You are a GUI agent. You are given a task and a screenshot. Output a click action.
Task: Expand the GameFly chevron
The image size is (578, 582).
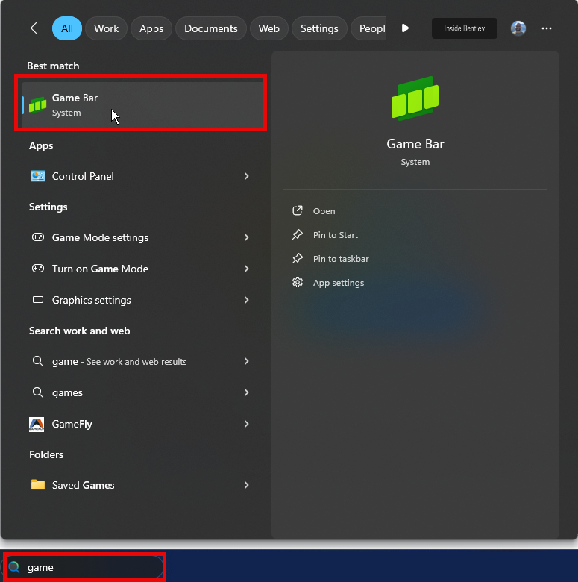click(246, 424)
